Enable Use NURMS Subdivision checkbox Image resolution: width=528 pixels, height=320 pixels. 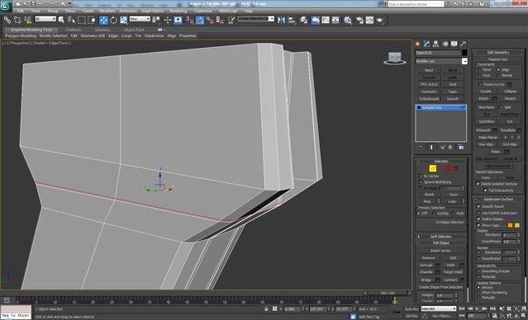478,213
